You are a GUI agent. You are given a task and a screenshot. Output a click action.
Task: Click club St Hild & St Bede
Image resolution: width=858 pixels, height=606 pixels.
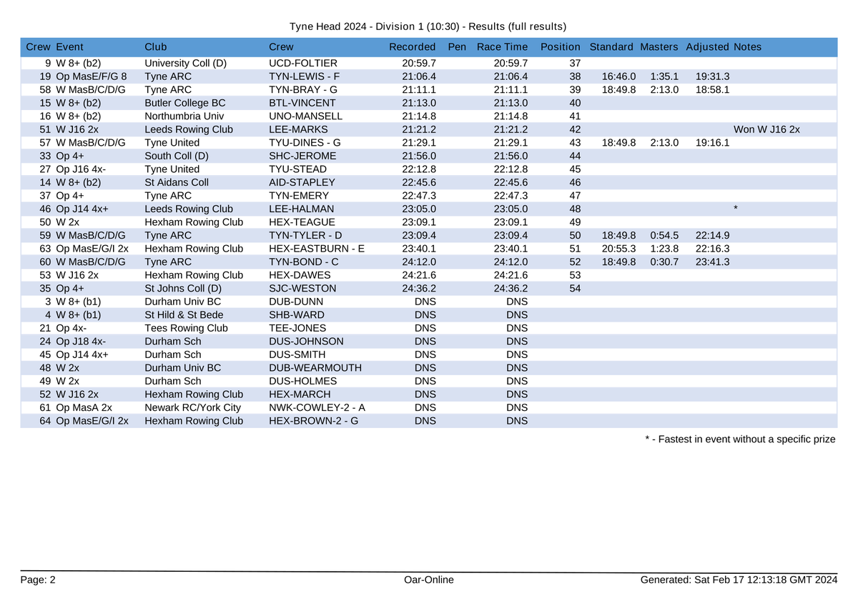(184, 314)
